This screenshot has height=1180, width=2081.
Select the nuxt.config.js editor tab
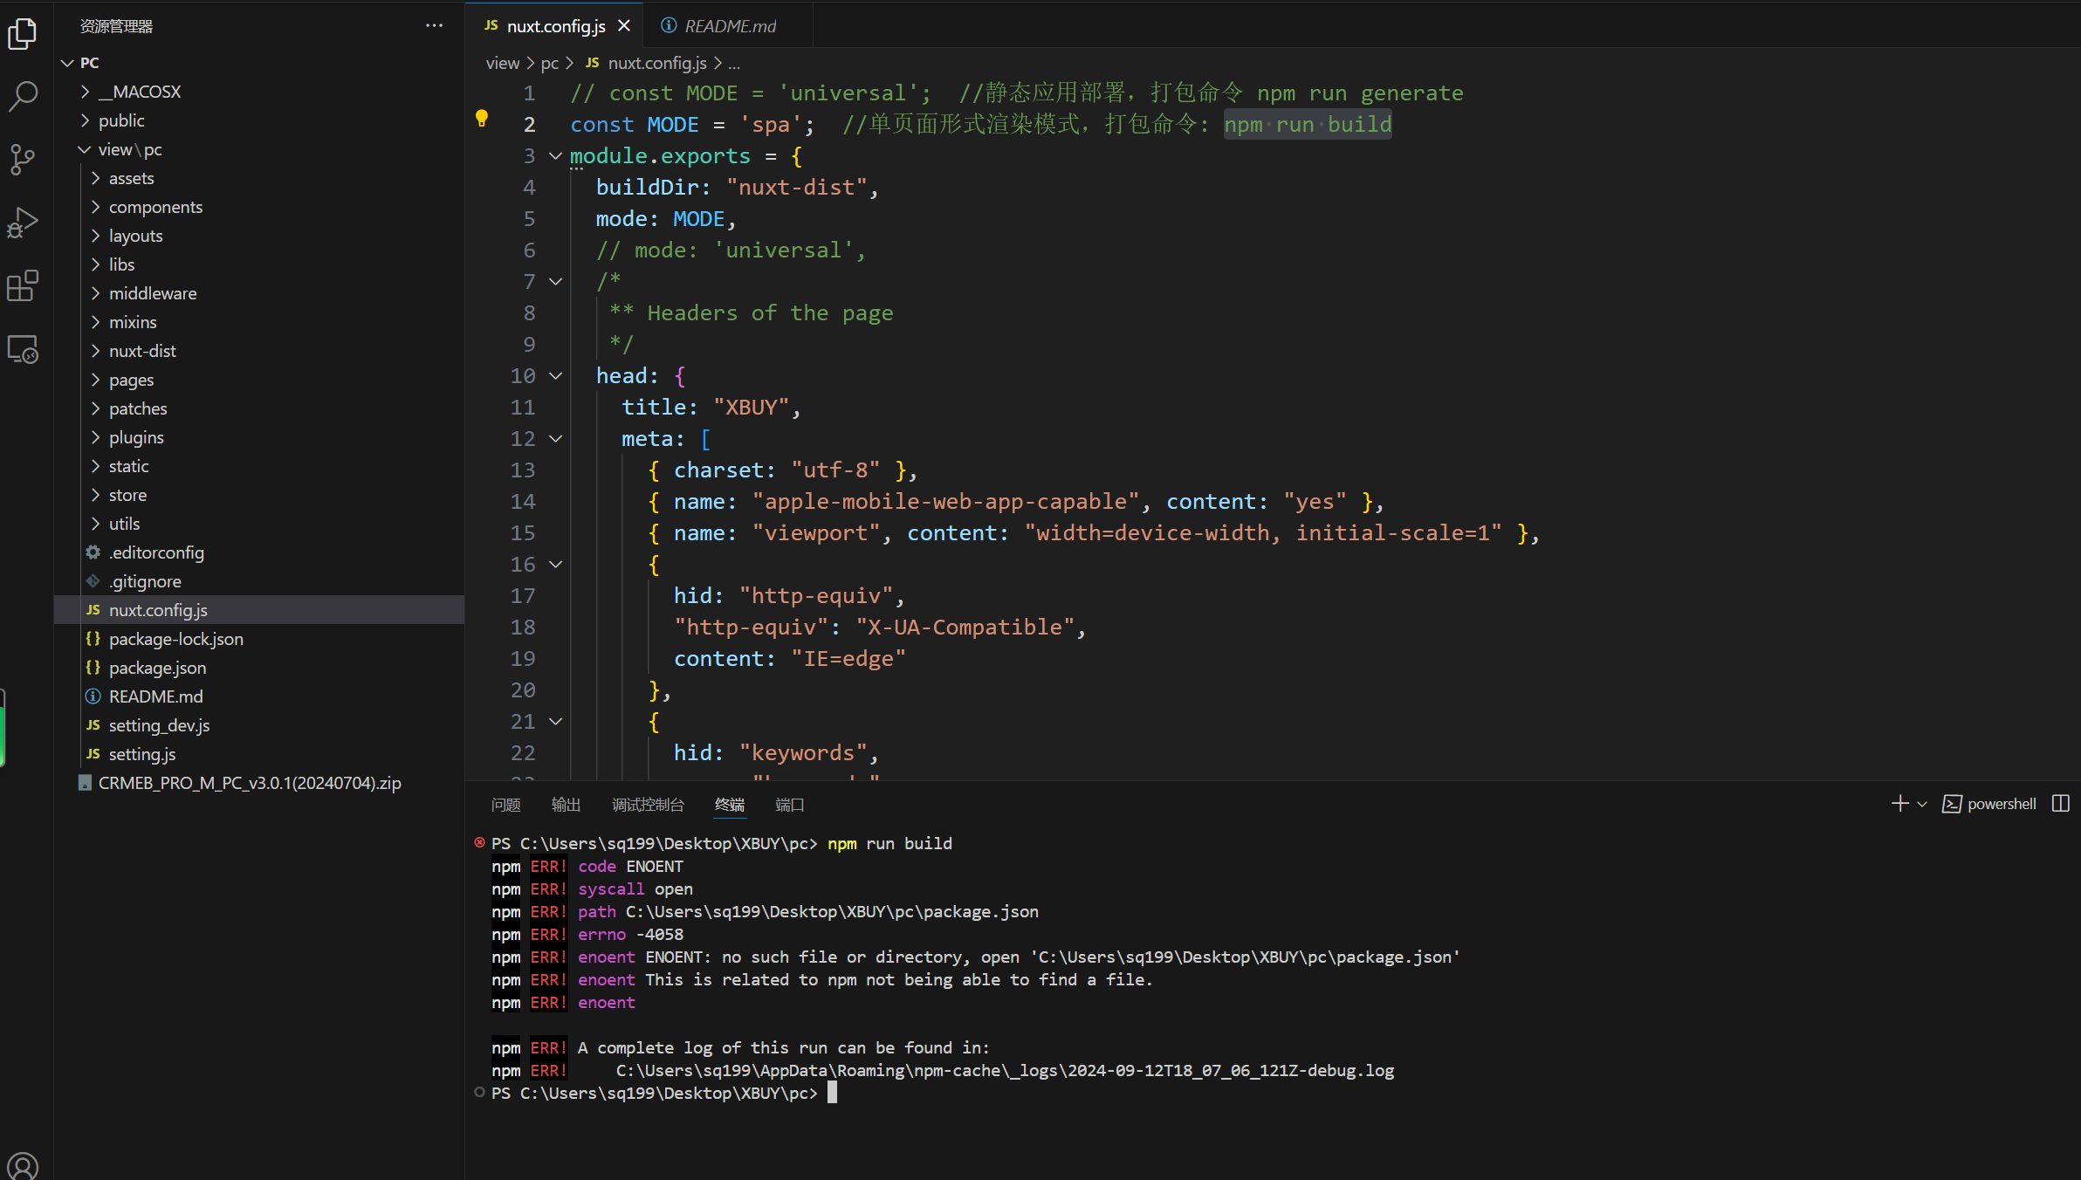tap(554, 26)
